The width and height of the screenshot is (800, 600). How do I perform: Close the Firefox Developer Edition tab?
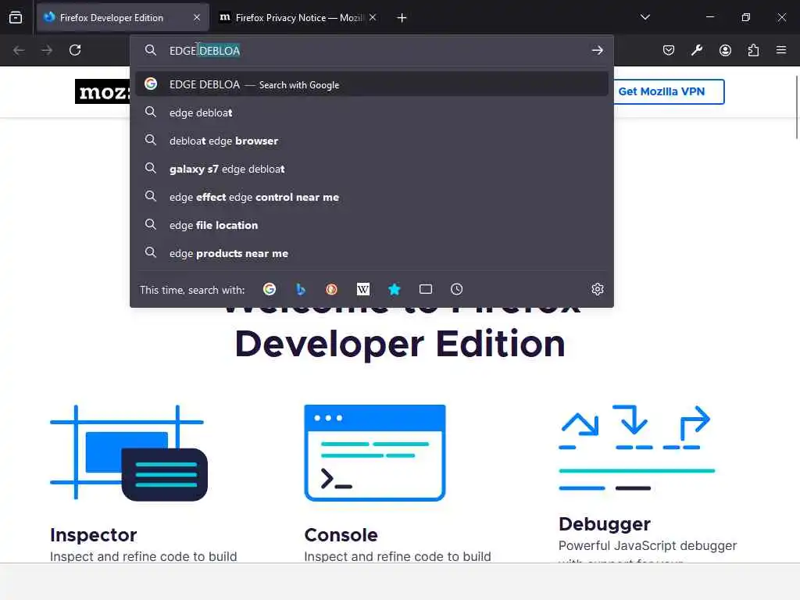point(197,18)
